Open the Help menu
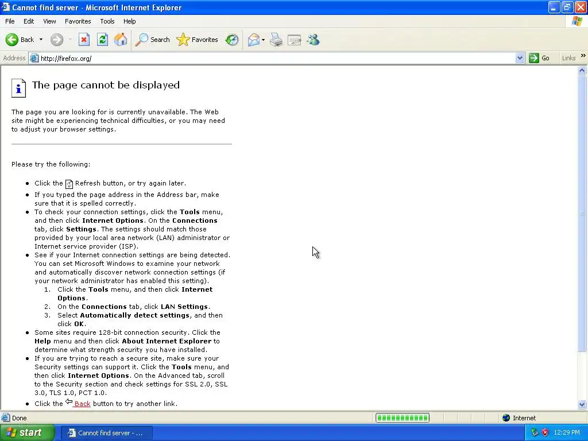This screenshot has width=588, height=441. [129, 21]
